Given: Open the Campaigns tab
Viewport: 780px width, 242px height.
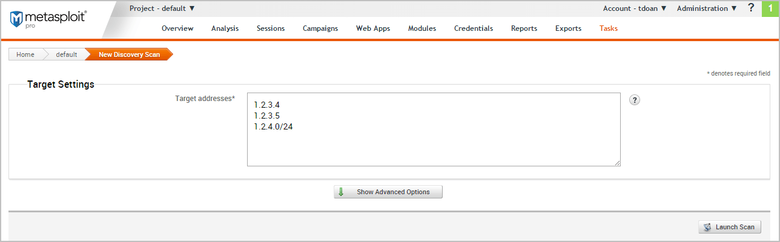Looking at the screenshot, I should coord(320,28).
